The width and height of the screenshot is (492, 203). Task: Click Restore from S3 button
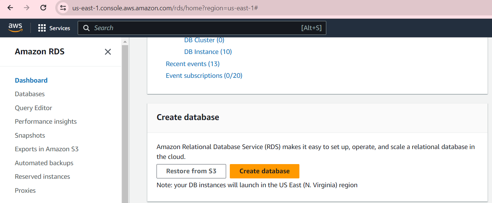[191, 171]
